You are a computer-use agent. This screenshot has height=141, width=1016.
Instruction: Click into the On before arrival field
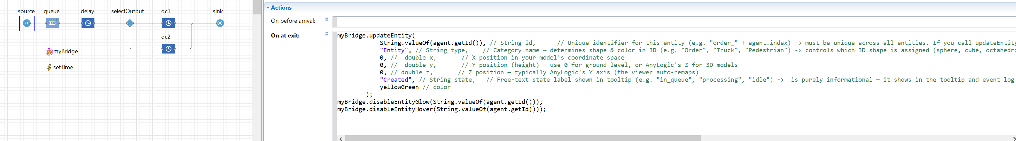coord(671,21)
